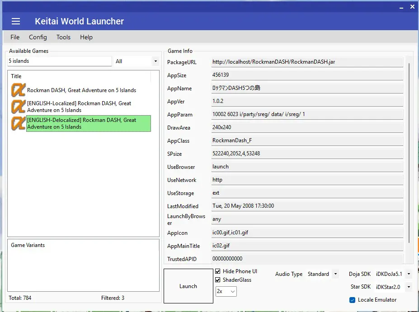Click the TrustedAPID value 00000000000
Viewport: 419px width, 312px height.
[307, 259]
